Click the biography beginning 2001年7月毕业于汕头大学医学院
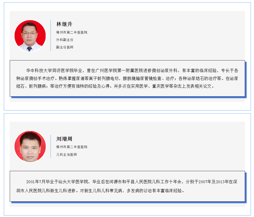The image size is (254, 217). pos(127,186)
